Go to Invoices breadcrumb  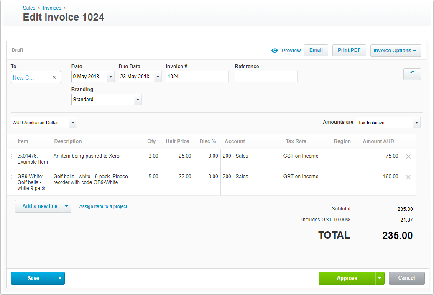pos(52,8)
